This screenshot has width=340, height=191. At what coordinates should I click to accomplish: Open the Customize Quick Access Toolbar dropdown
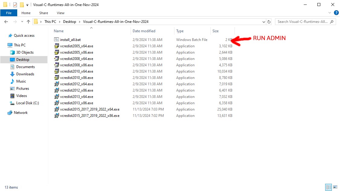pos(27,5)
